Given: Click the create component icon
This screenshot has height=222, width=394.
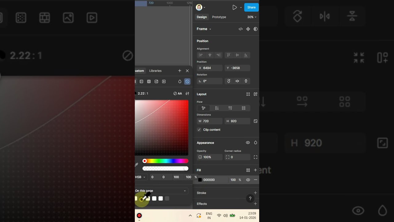Looking at the screenshot, I should [248, 29].
